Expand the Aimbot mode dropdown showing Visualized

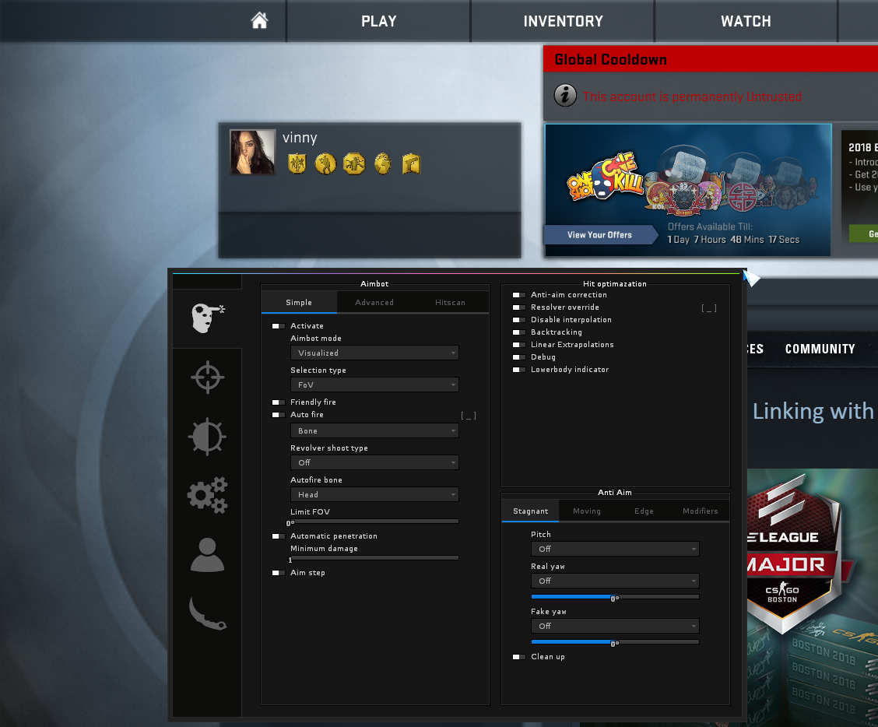tap(374, 353)
